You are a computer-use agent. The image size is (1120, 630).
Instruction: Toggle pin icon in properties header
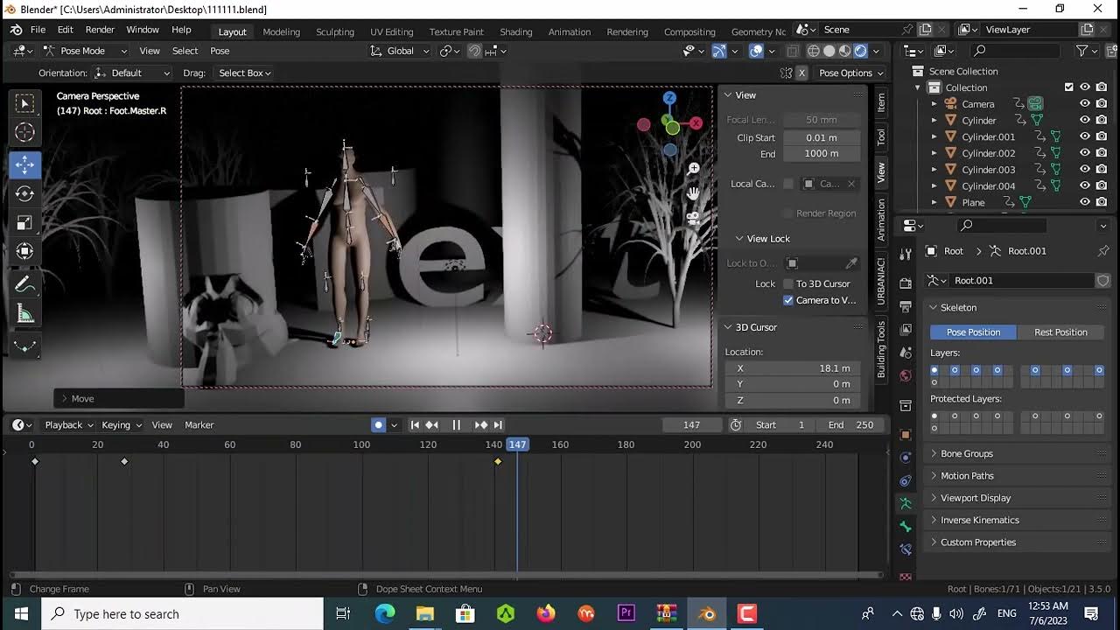[1102, 251]
